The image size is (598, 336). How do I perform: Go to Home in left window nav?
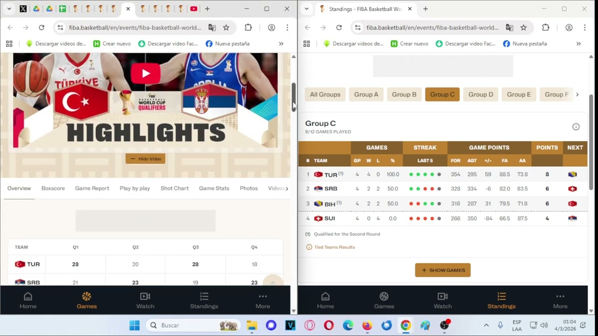[x=28, y=301]
